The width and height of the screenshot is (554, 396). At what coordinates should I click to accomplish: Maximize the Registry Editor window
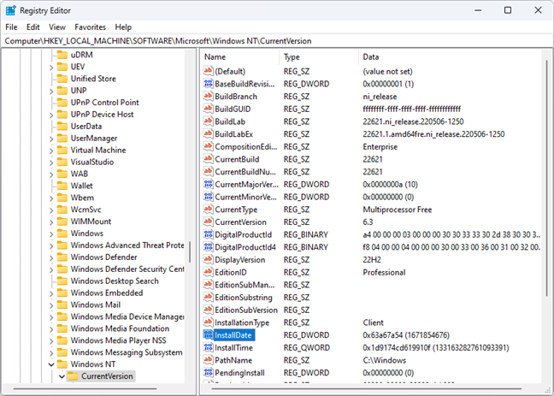(x=508, y=10)
